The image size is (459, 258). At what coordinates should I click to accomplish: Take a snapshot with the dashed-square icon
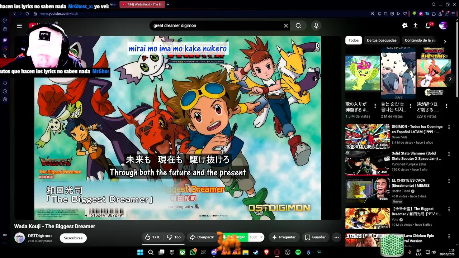click(x=385, y=14)
